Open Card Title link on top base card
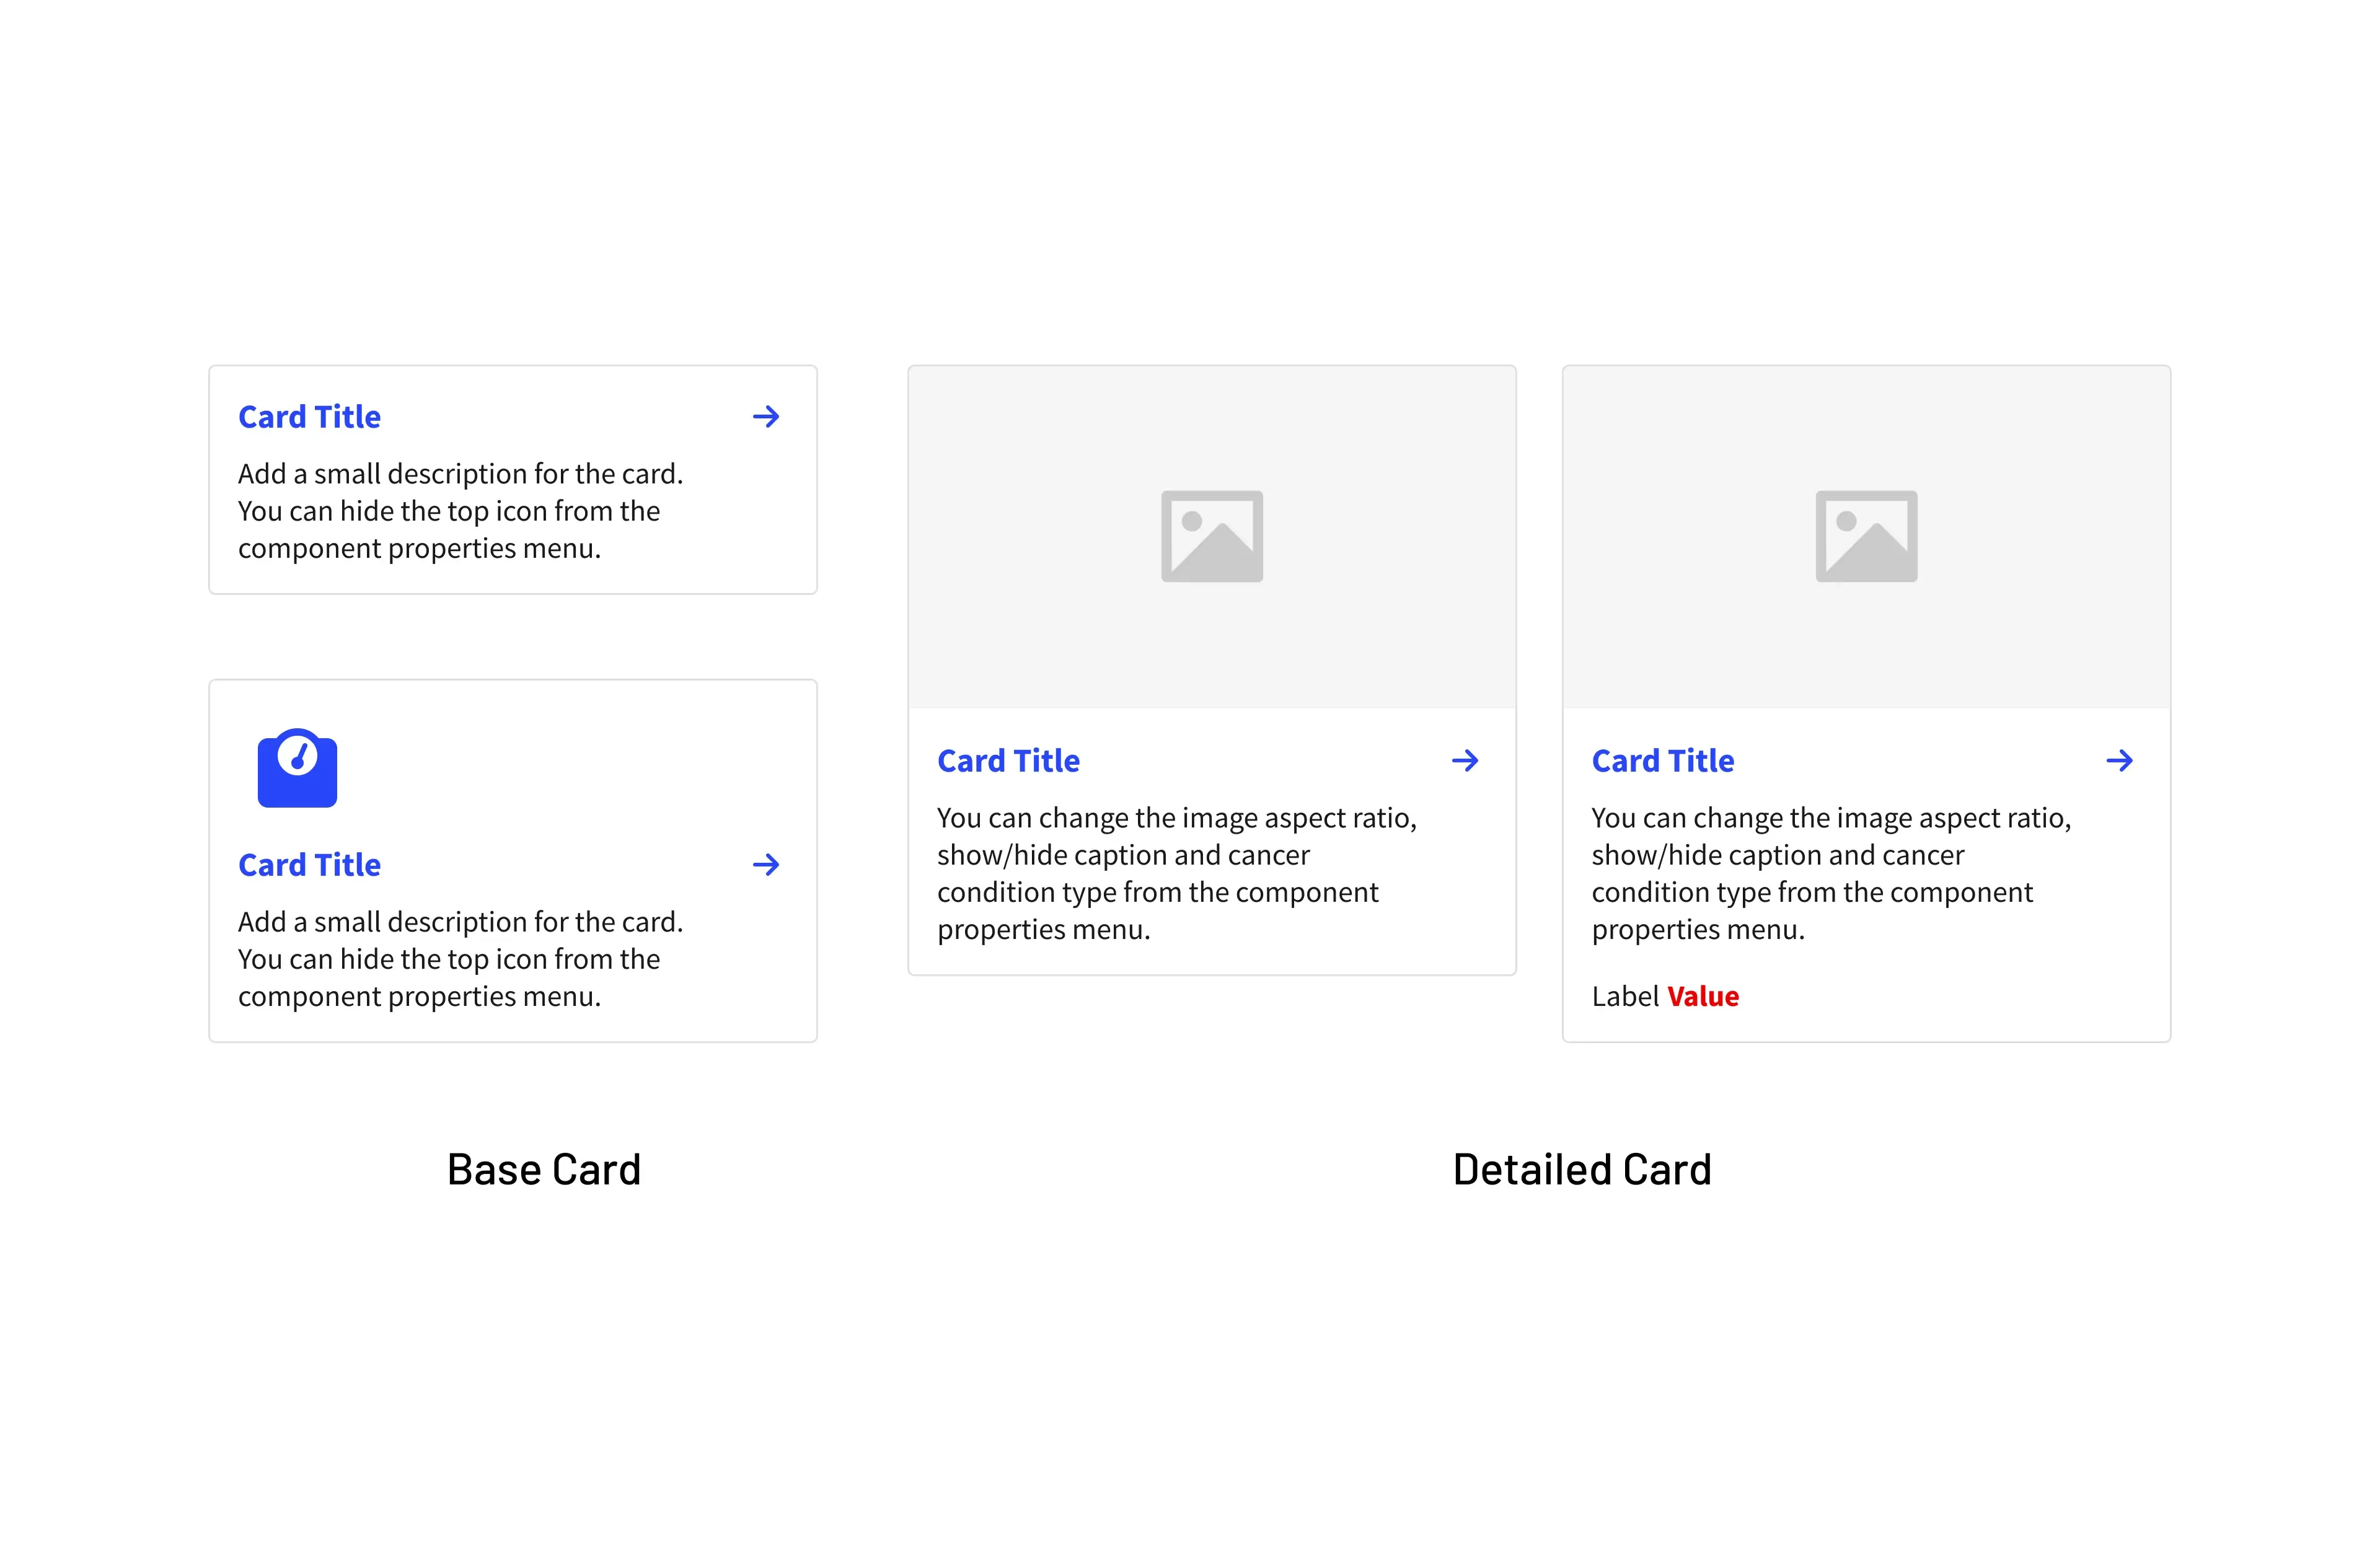Viewport: 2380px width, 1547px height. (309, 417)
